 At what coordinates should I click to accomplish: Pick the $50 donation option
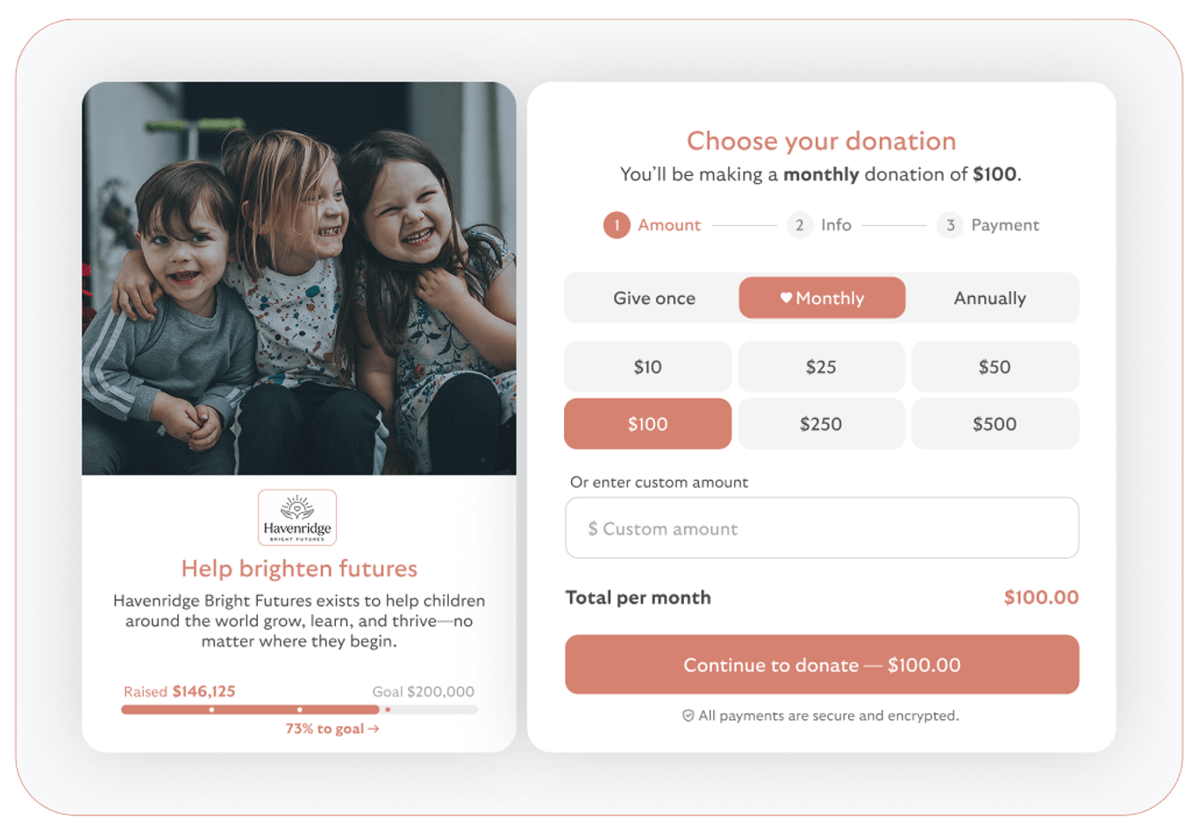(995, 366)
